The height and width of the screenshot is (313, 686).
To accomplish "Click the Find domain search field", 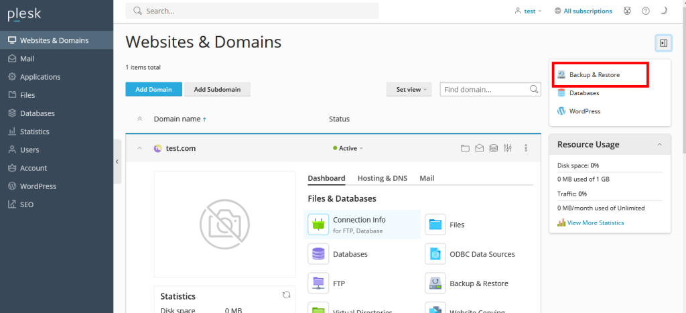I will (x=485, y=89).
